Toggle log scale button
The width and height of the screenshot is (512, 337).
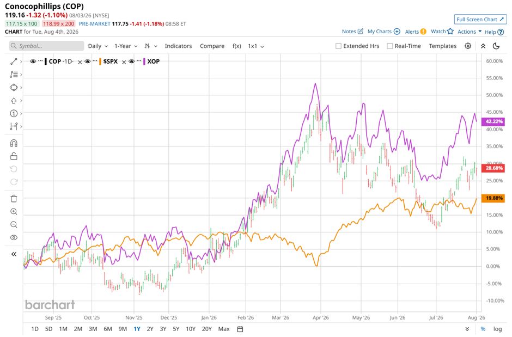point(498,329)
